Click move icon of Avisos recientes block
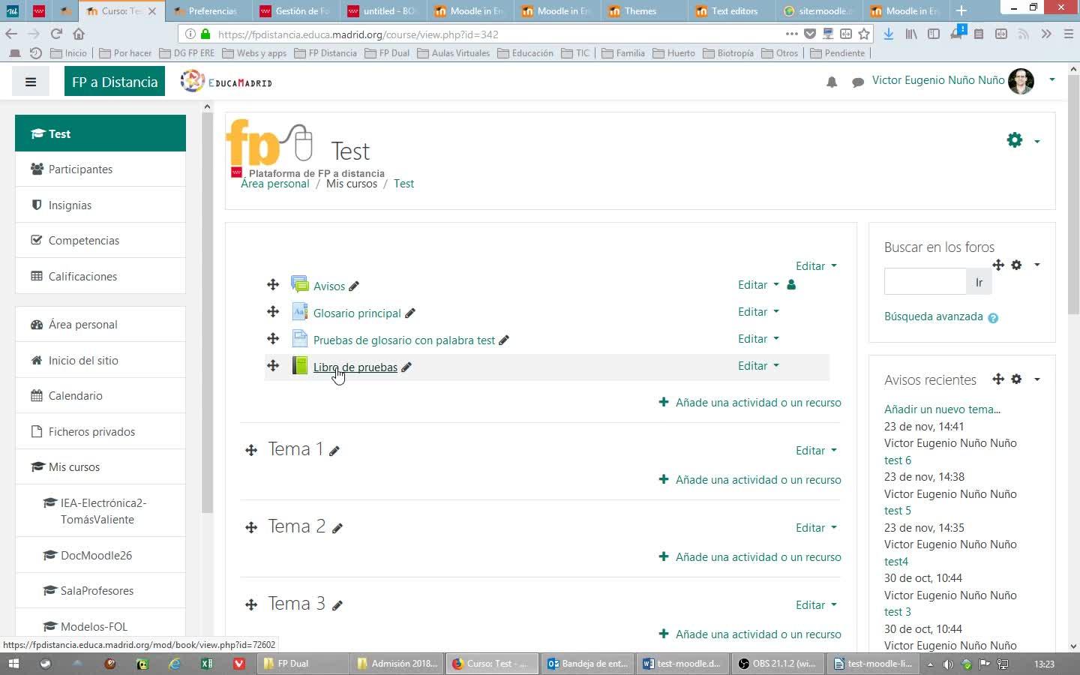 [x=998, y=379]
